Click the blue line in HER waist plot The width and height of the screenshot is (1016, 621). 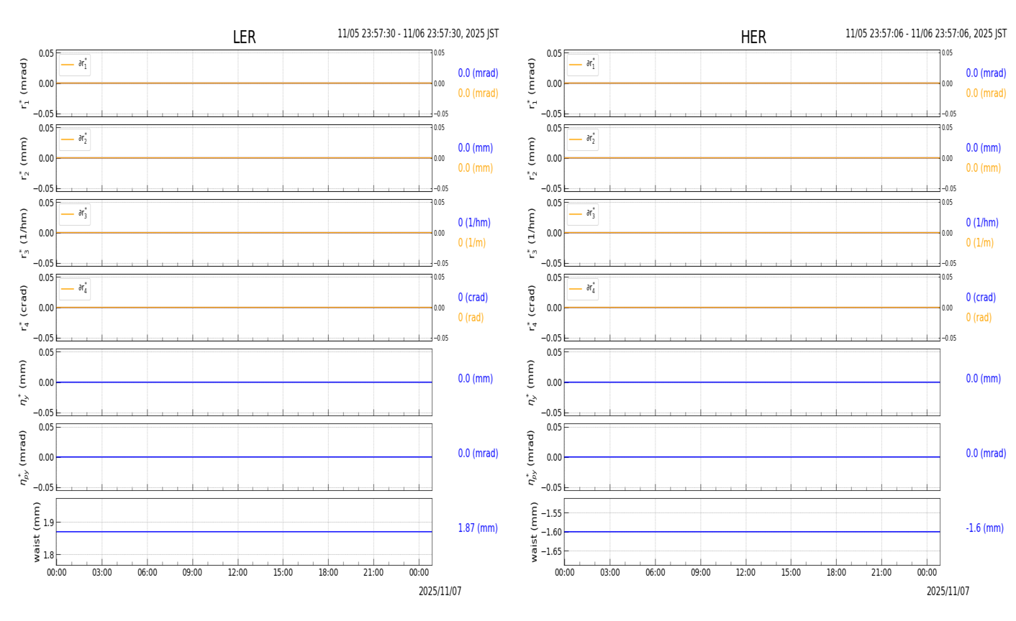coord(752,532)
